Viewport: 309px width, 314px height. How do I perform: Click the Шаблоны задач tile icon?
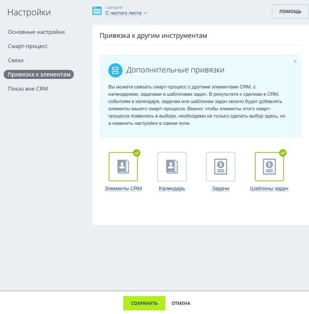(269, 167)
